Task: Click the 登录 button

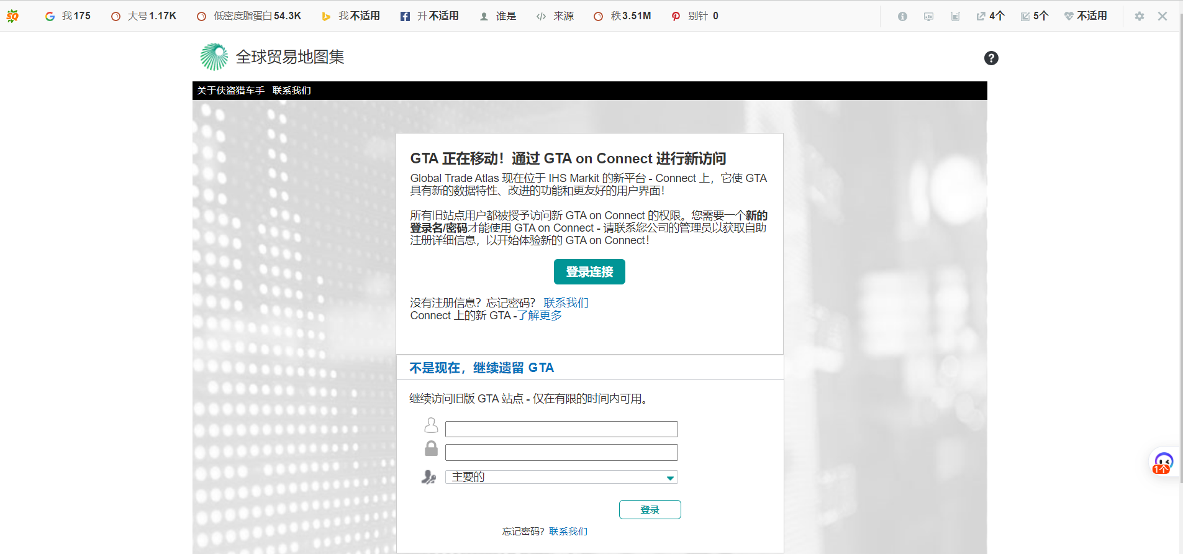Action: tap(650, 509)
